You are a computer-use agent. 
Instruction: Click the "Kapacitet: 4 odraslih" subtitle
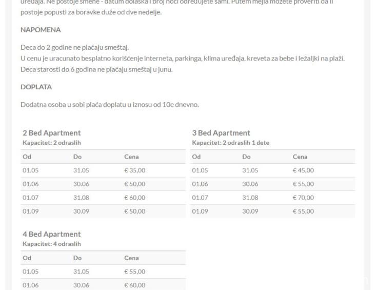(x=52, y=243)
